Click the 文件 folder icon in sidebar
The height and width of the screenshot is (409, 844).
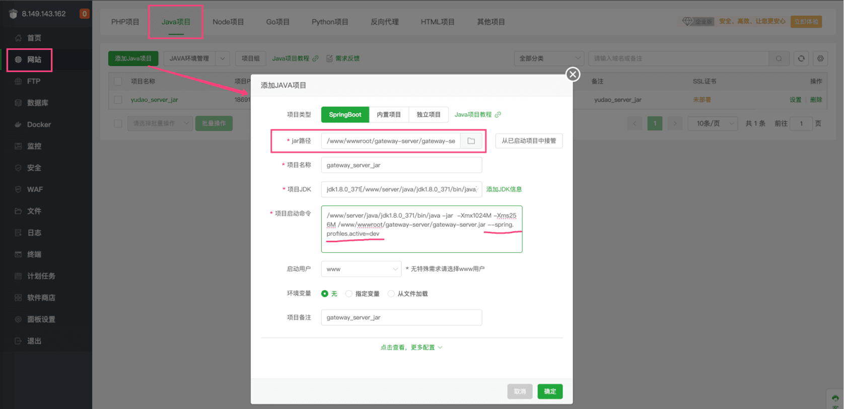click(x=18, y=211)
